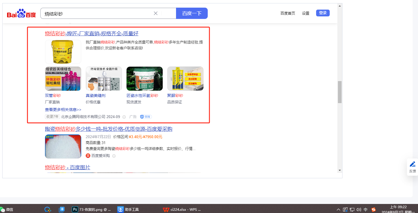Clear the search box with the X icon
Screen dimensions: 418x213
coord(156,13)
